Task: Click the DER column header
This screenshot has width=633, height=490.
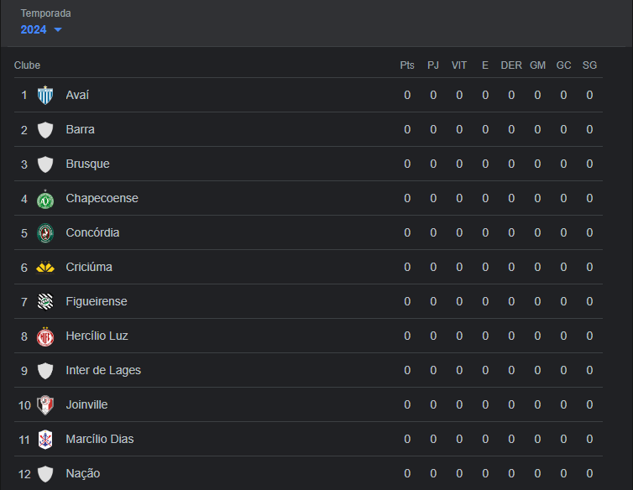Action: (x=511, y=65)
